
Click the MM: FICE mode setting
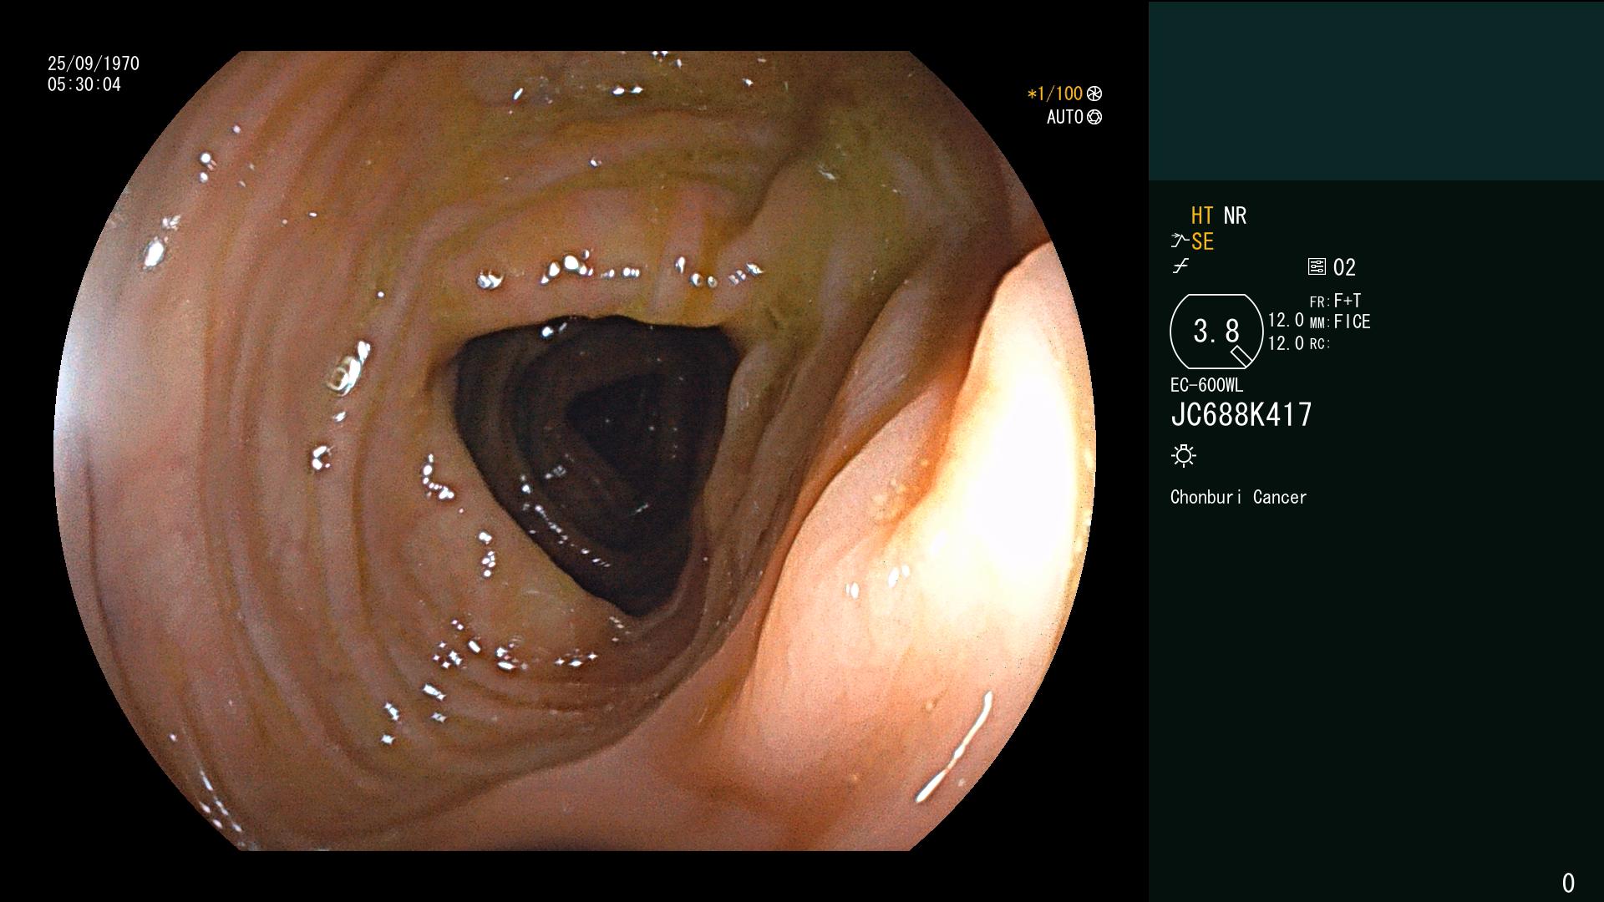(x=1340, y=322)
